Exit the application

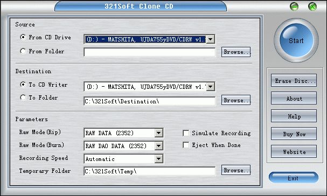[294, 178]
